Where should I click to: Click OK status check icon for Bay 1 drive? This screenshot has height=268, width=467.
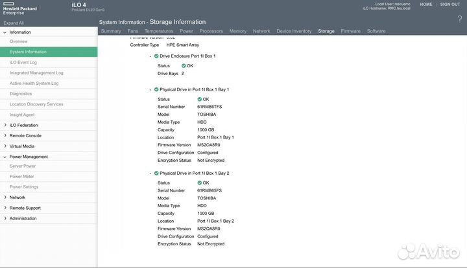tap(200, 99)
